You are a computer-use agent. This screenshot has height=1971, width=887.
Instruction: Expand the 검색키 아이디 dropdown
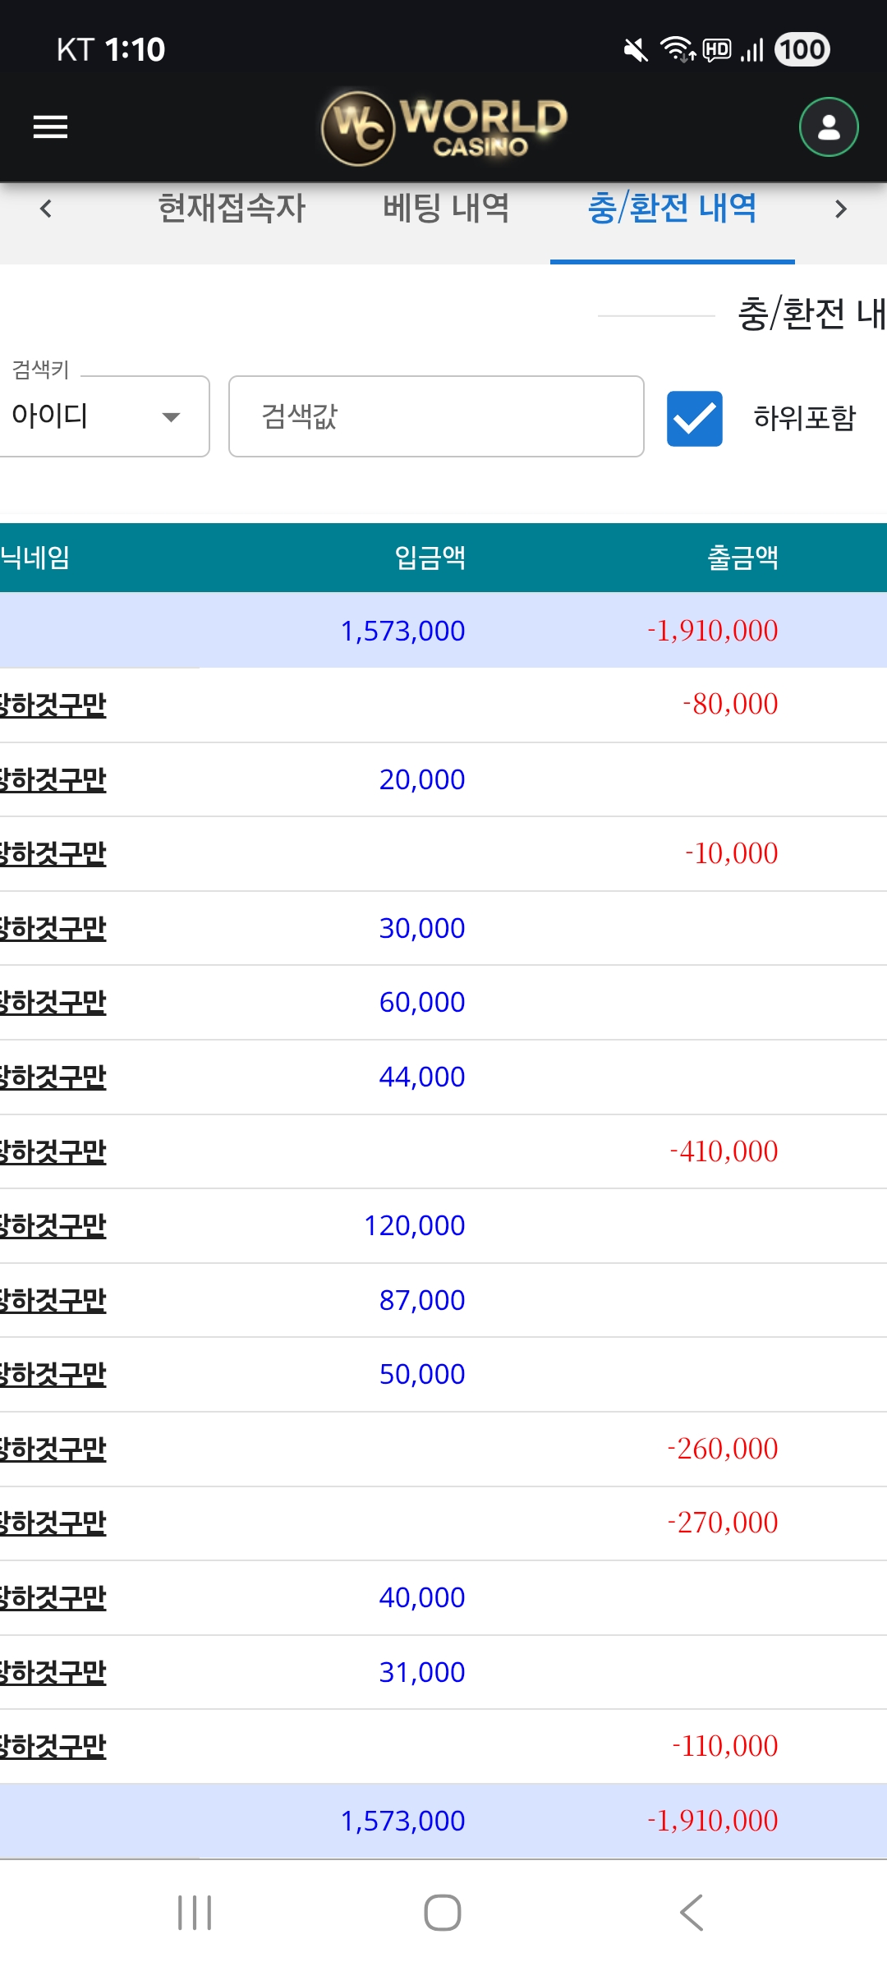point(103,416)
